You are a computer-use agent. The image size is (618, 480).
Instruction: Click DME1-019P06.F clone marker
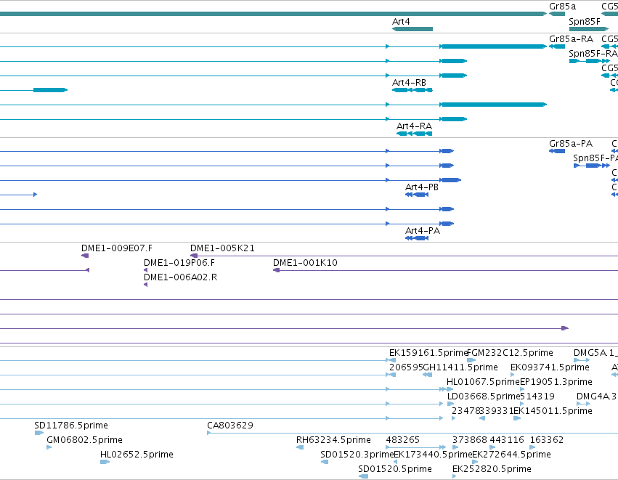coord(146,270)
